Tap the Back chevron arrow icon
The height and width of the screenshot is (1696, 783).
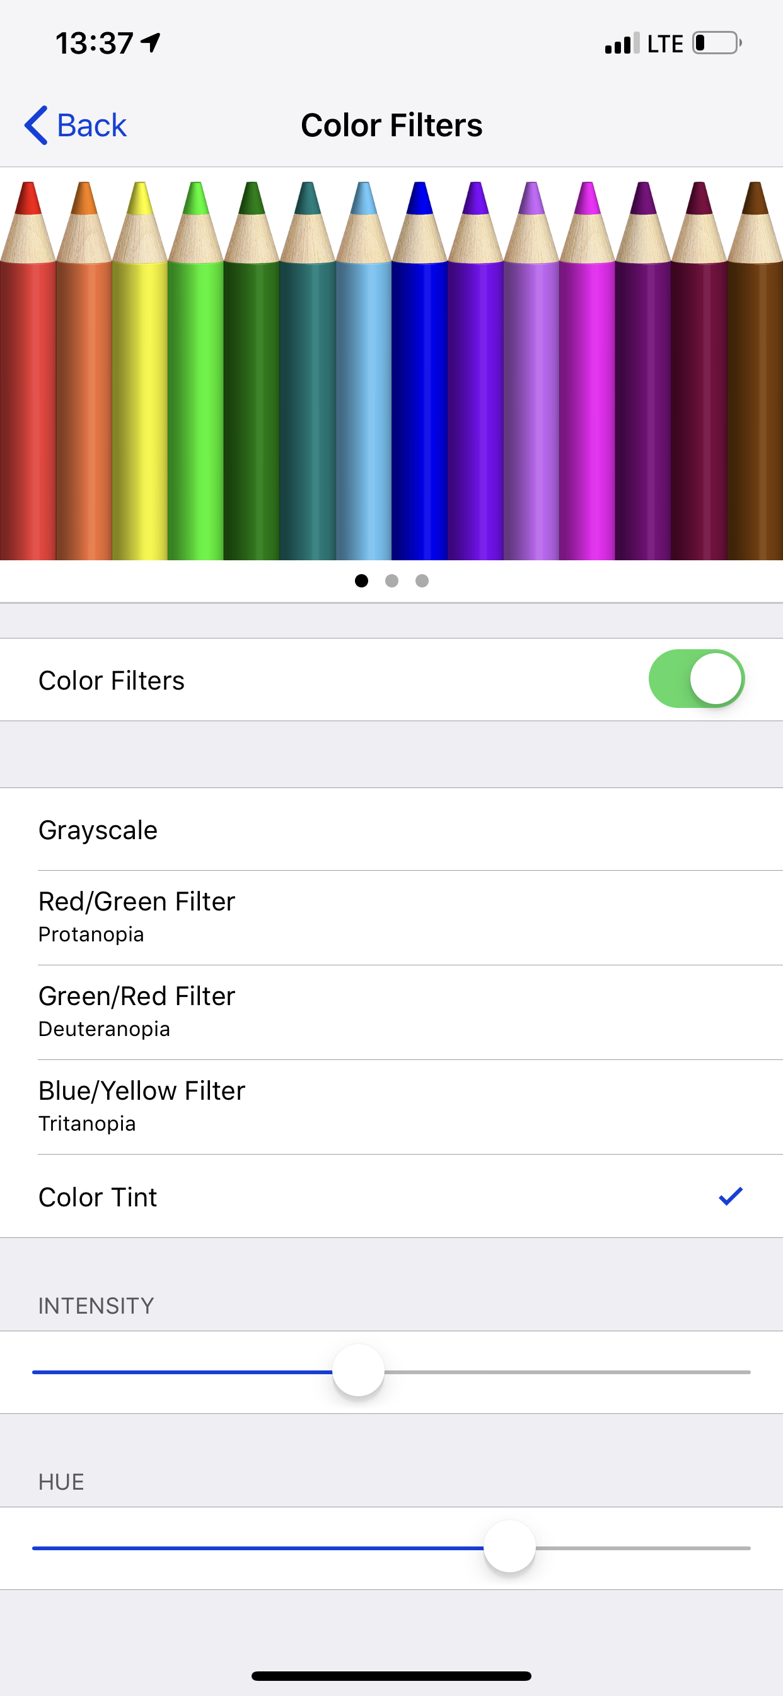point(36,125)
